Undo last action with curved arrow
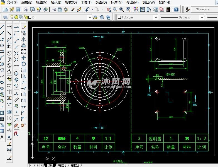The width and height of the screenshot is (218, 167). click(x=87, y=9)
